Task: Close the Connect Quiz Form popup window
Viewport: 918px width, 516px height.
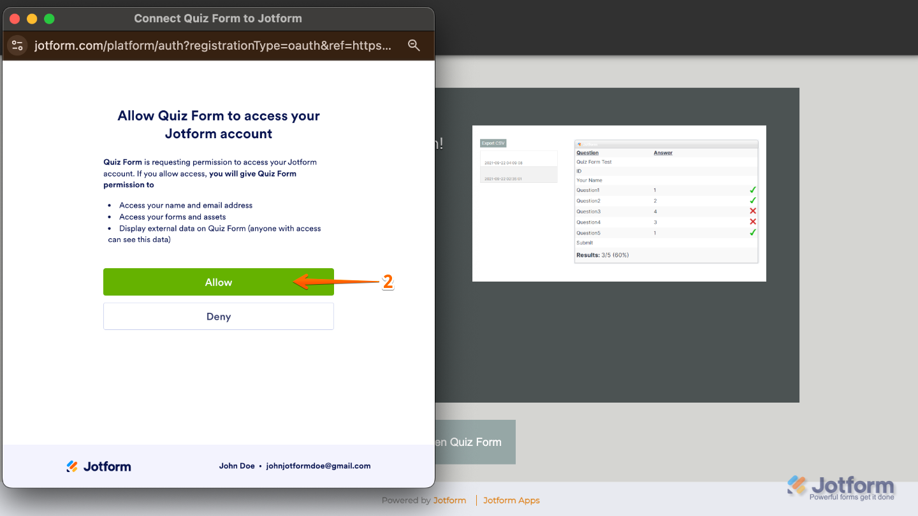Action: (15, 19)
